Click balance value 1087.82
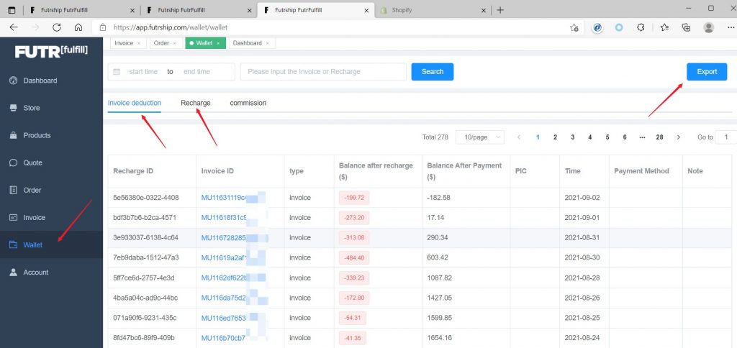The image size is (737, 348). (440, 278)
